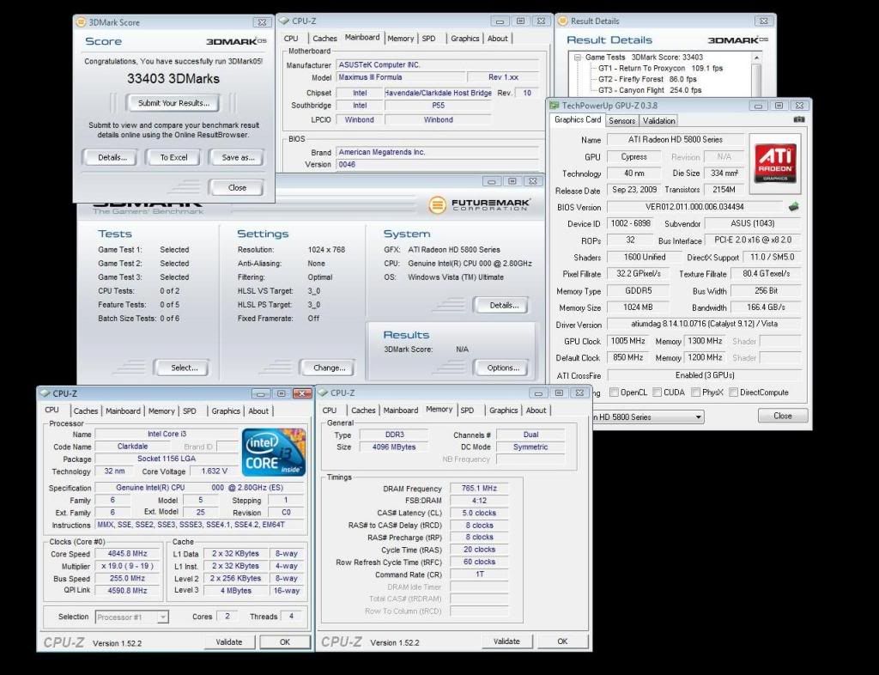Export the score with To Excel button
This screenshot has width=879, height=675.
[173, 157]
